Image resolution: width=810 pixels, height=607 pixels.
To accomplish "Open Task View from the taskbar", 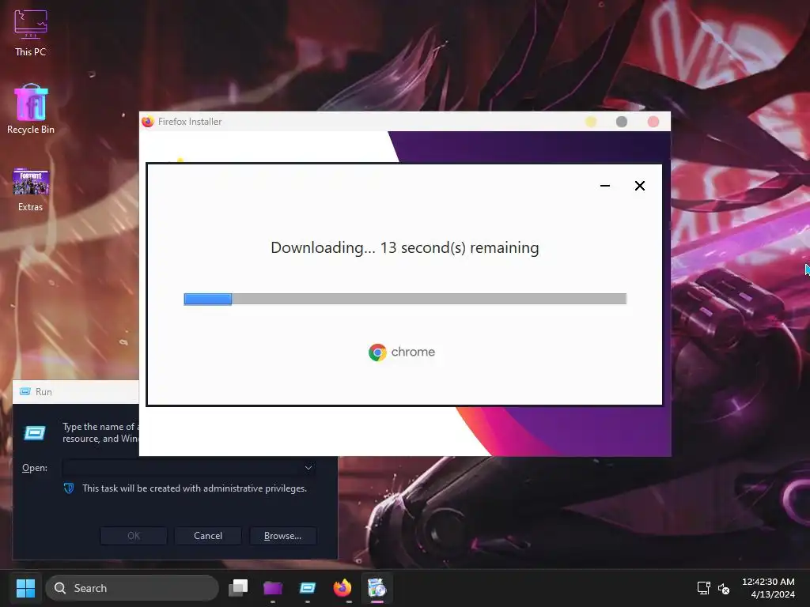I will (238, 588).
